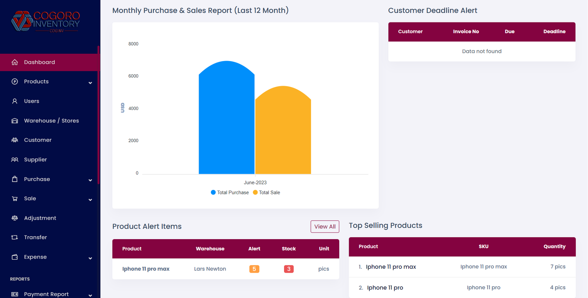Click View All for Product Alert Items
The image size is (588, 298).
(325, 227)
